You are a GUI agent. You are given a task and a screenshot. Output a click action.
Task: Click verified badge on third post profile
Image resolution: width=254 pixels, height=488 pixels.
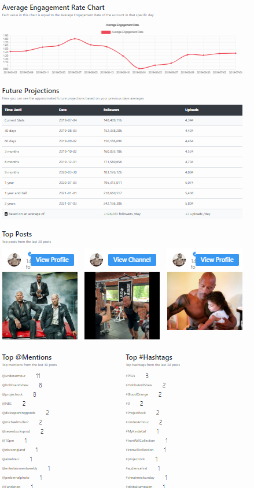click(194, 254)
